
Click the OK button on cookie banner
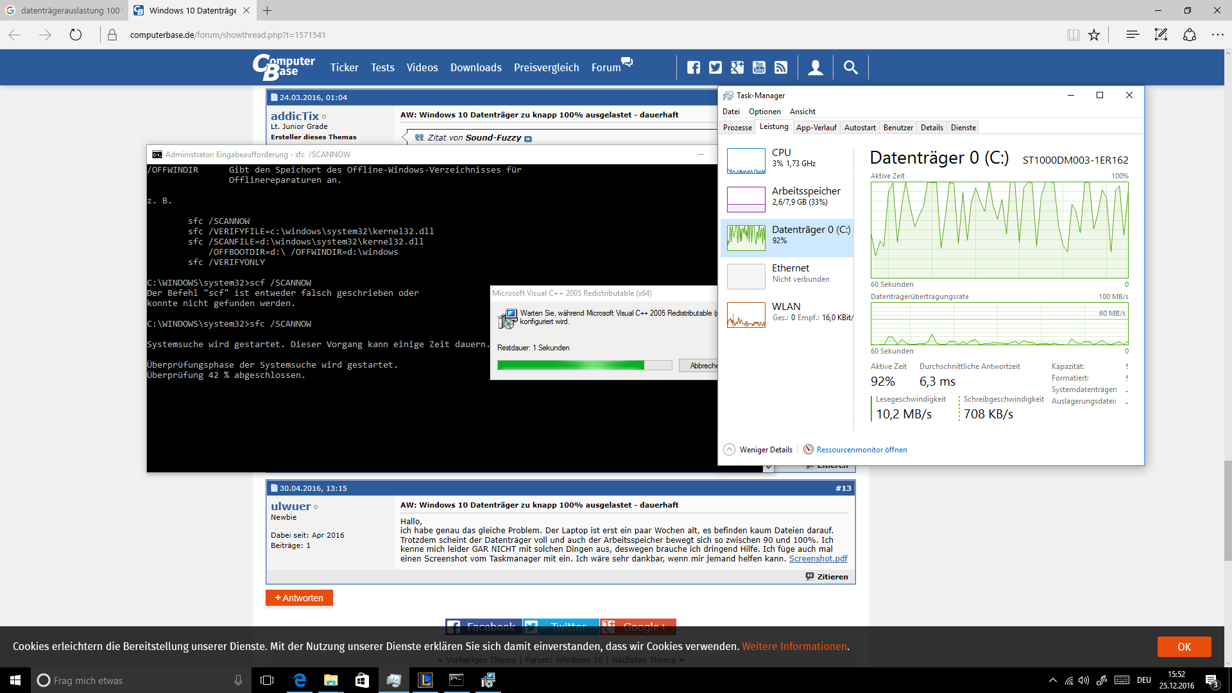(1184, 646)
